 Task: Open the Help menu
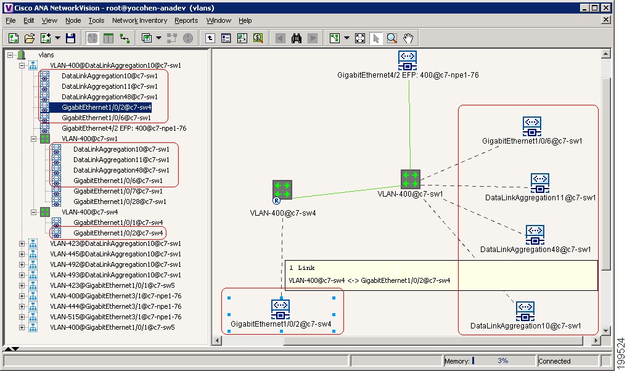(x=245, y=20)
